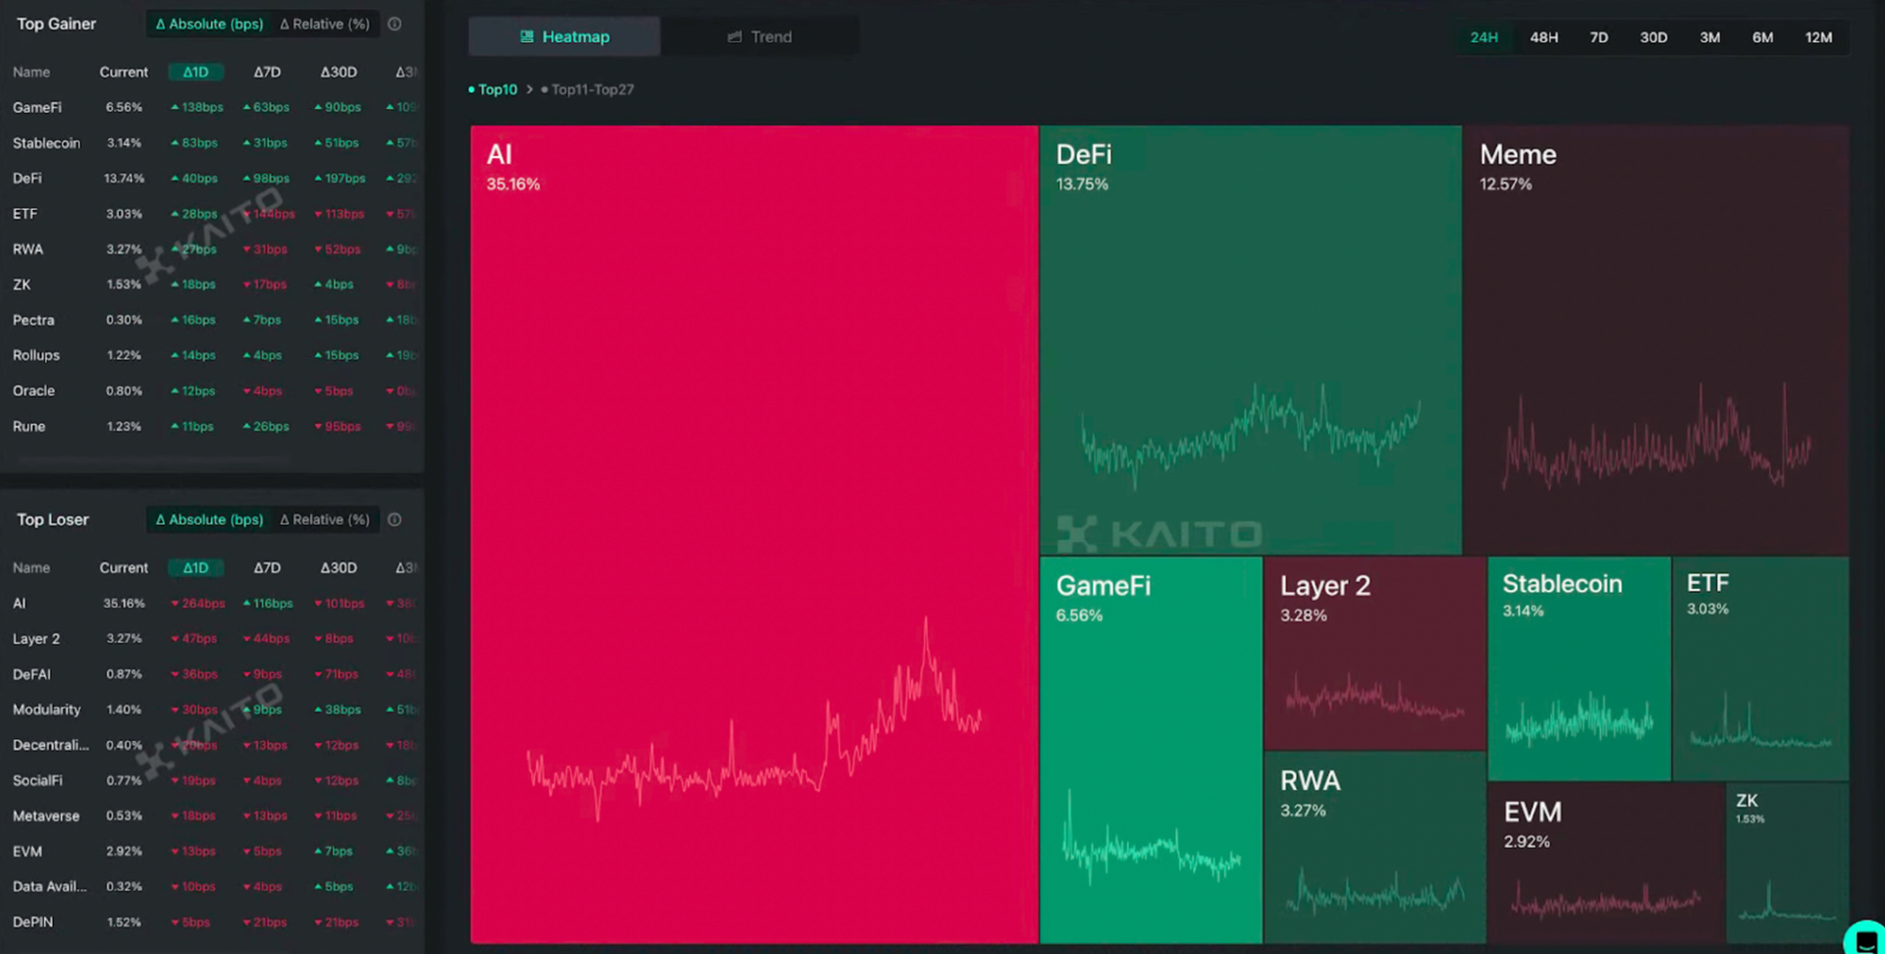Select the 12M timeframe

click(x=1818, y=37)
